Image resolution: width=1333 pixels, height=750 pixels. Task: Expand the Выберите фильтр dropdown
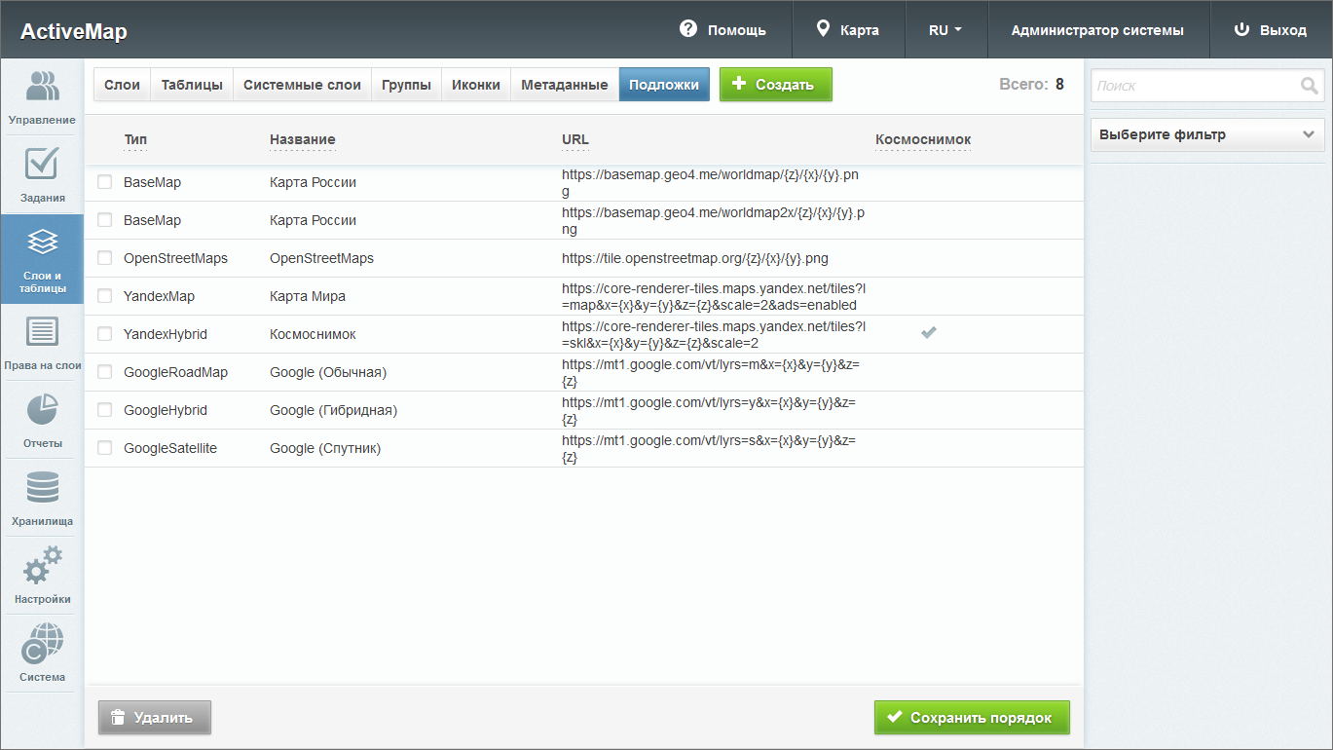pyautogui.click(x=1207, y=135)
